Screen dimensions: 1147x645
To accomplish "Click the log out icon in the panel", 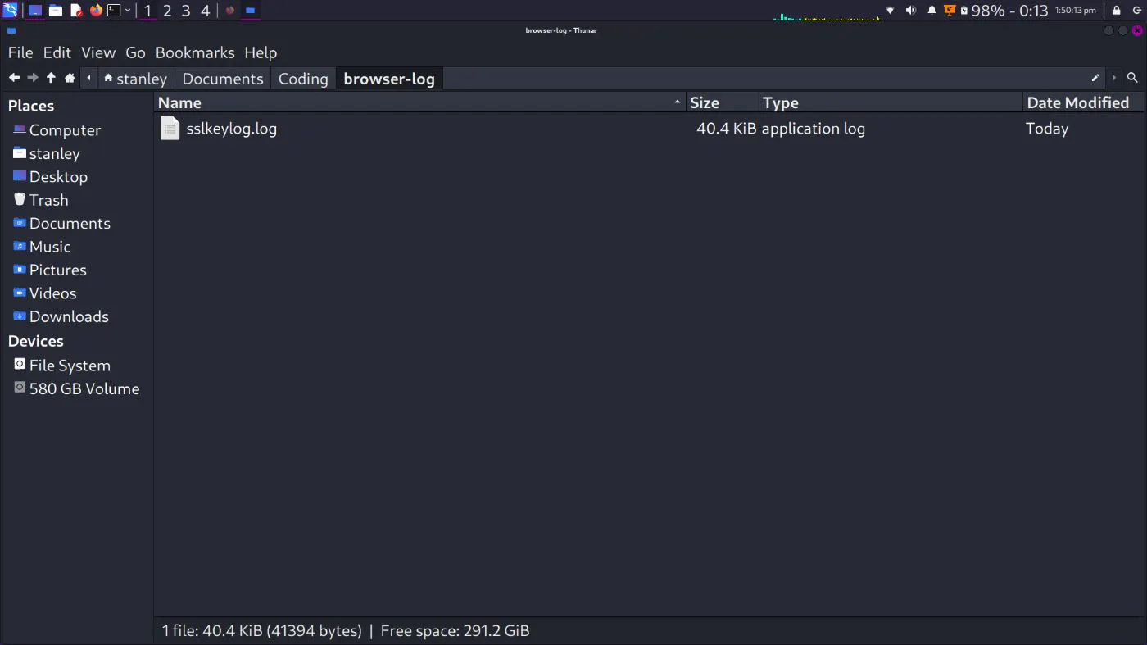I will [x=1137, y=10].
